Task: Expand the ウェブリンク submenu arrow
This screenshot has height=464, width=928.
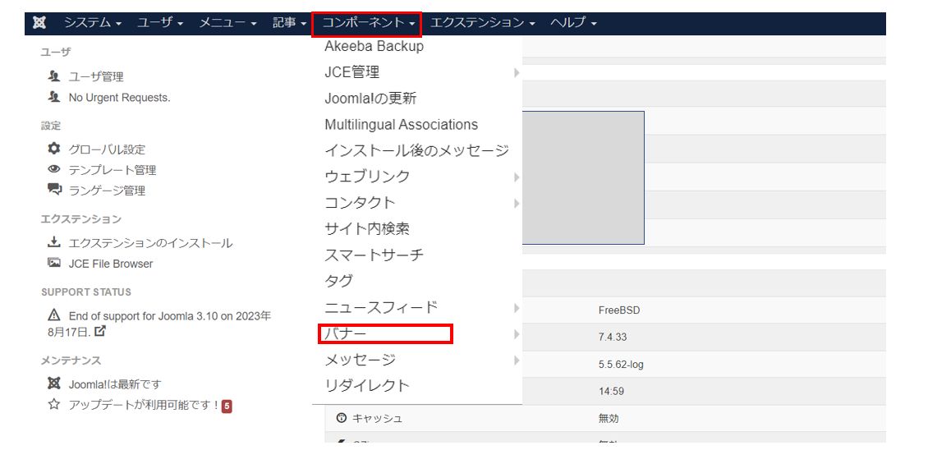Action: tap(517, 177)
